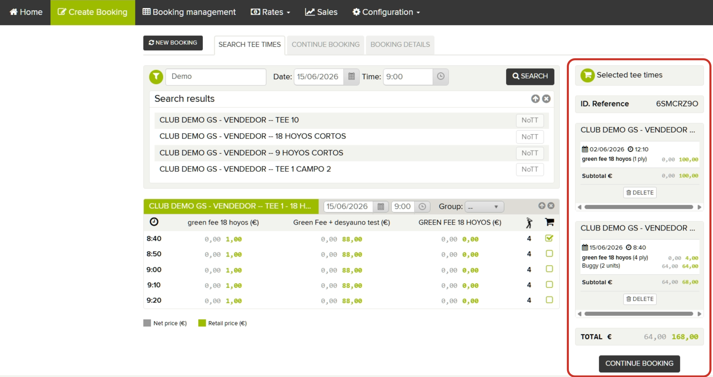Click the shopping cart column icon

[x=549, y=222]
